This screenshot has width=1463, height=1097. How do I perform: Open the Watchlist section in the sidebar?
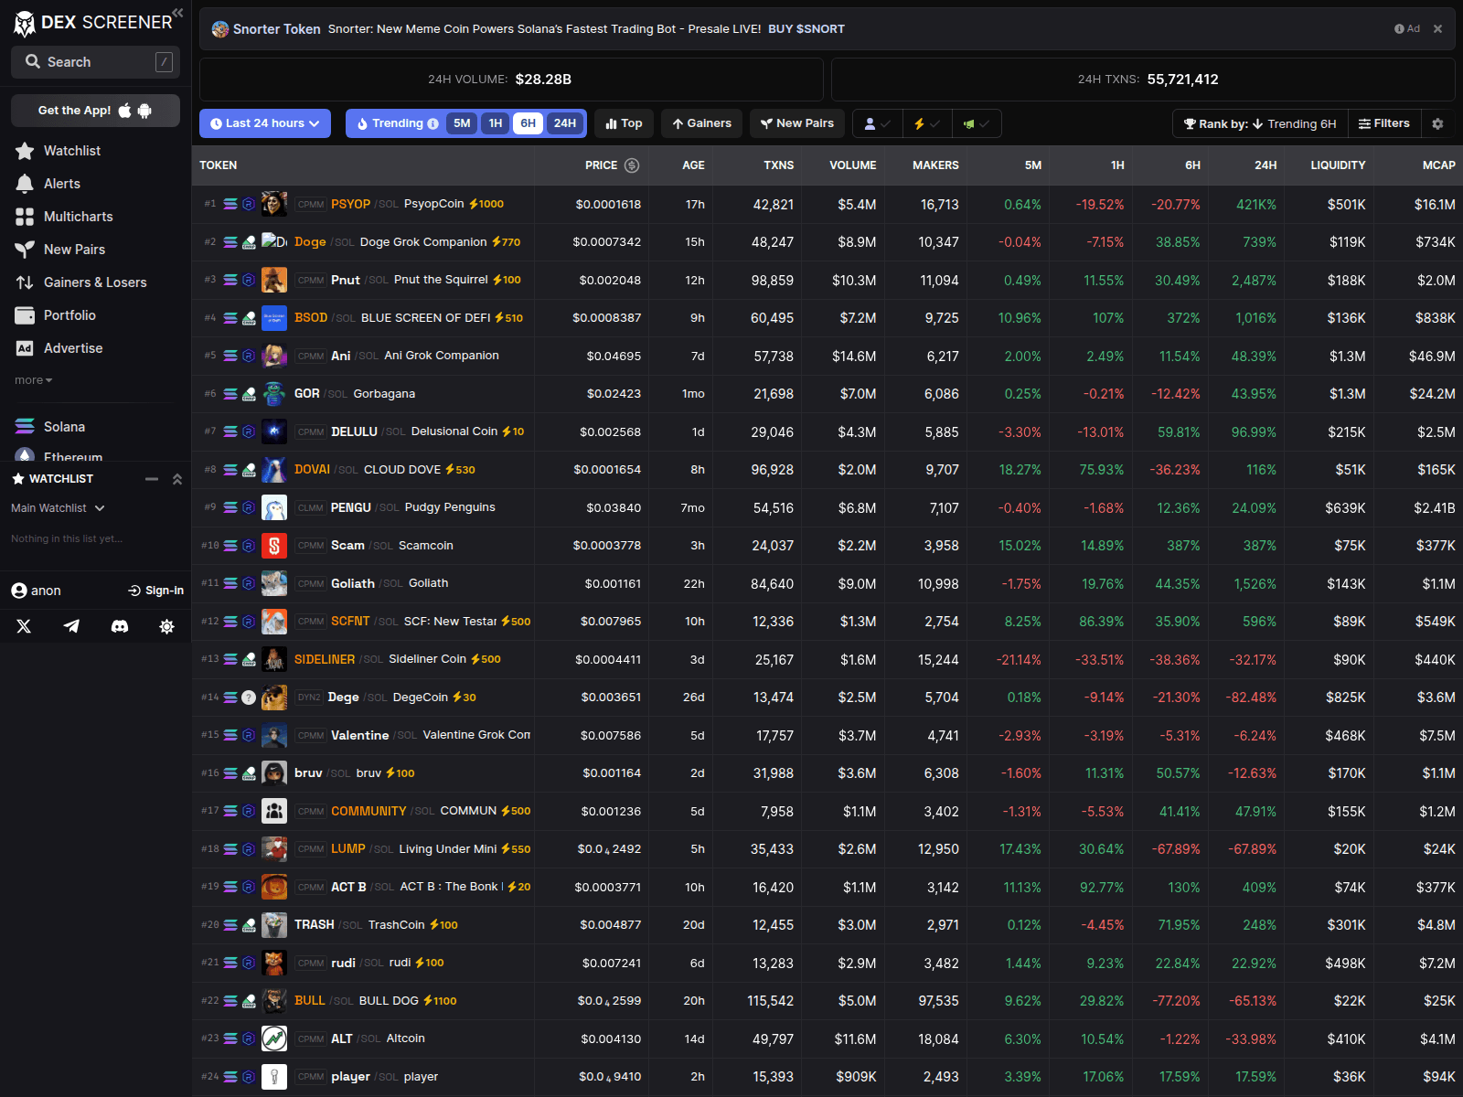point(72,150)
